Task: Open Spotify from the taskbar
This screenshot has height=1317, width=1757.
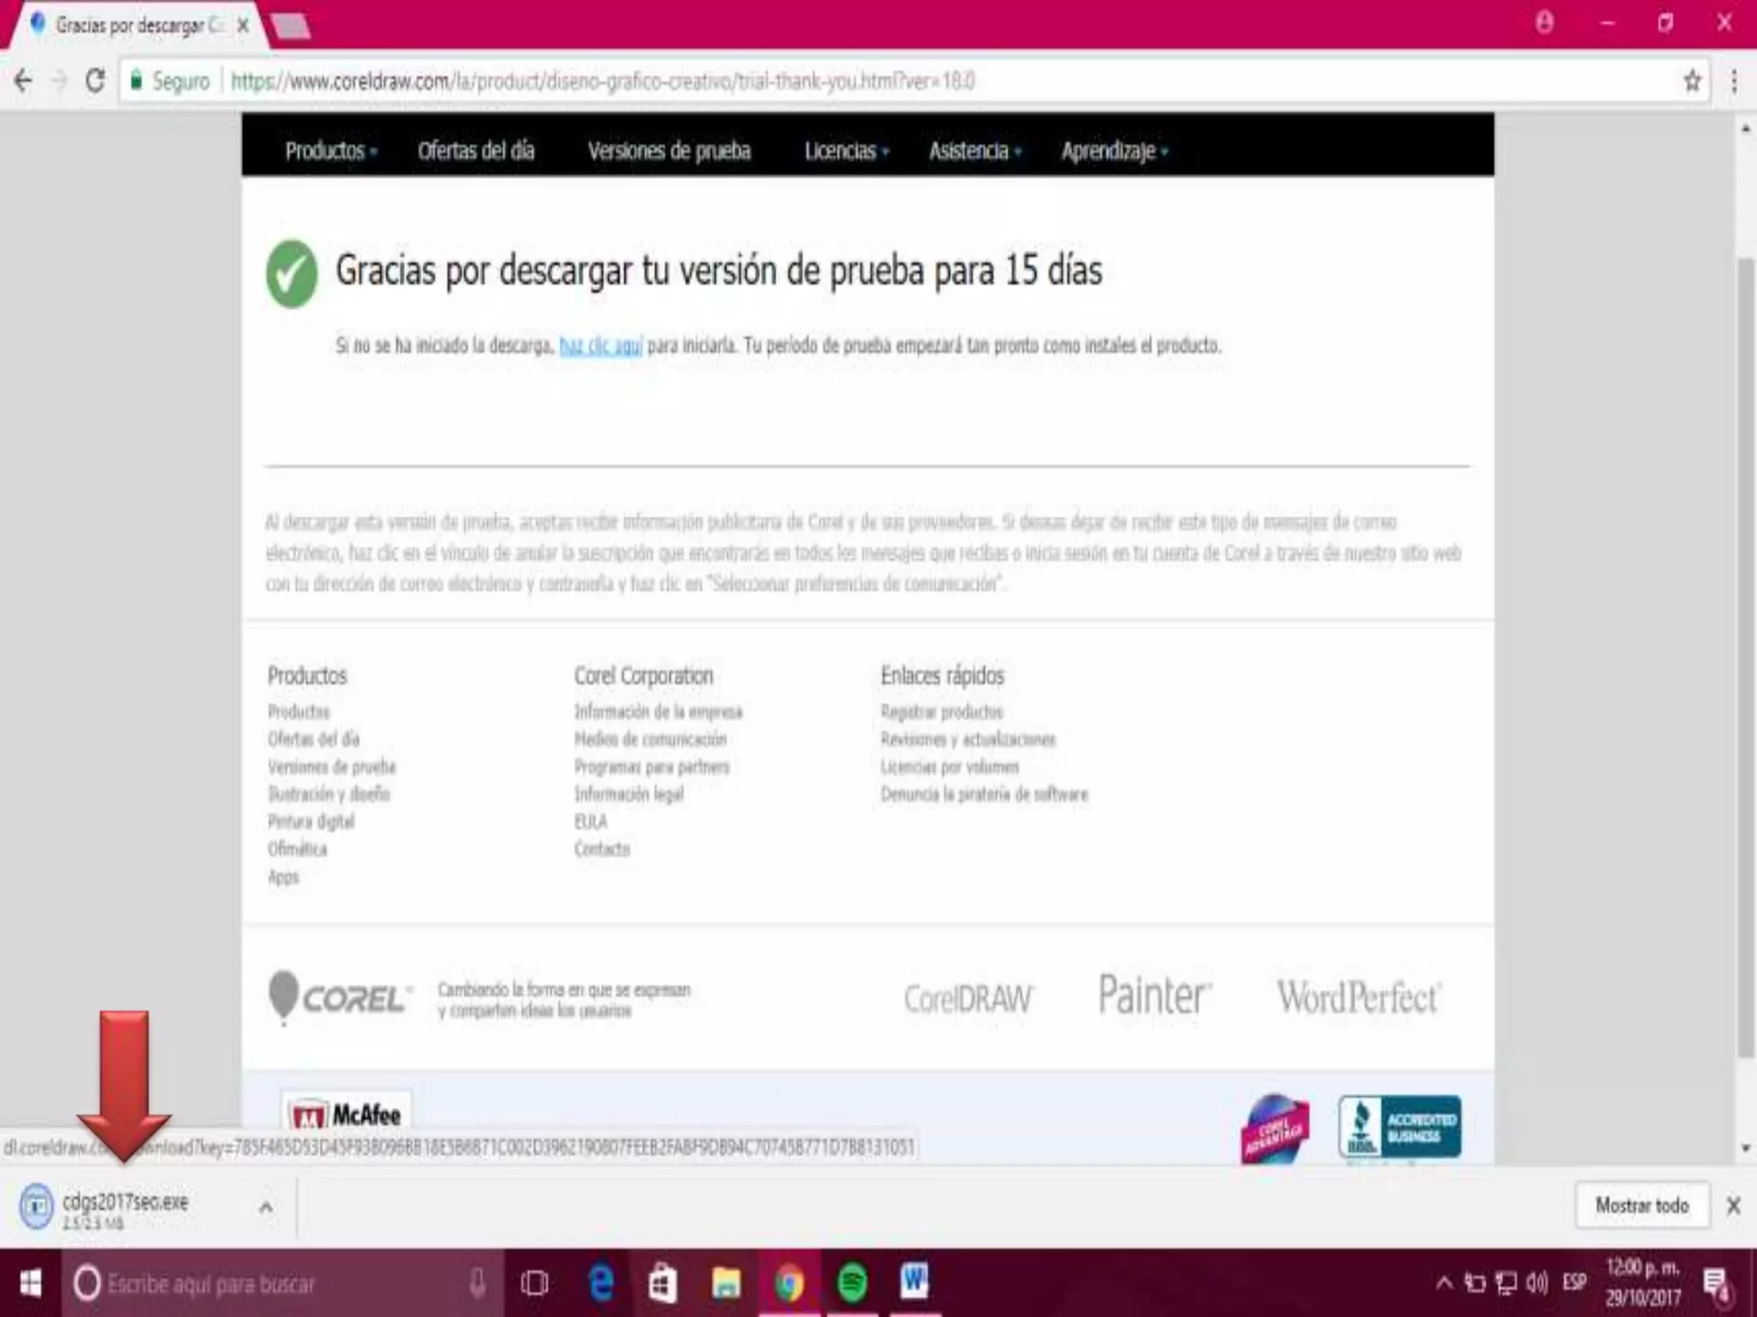Action: [852, 1283]
